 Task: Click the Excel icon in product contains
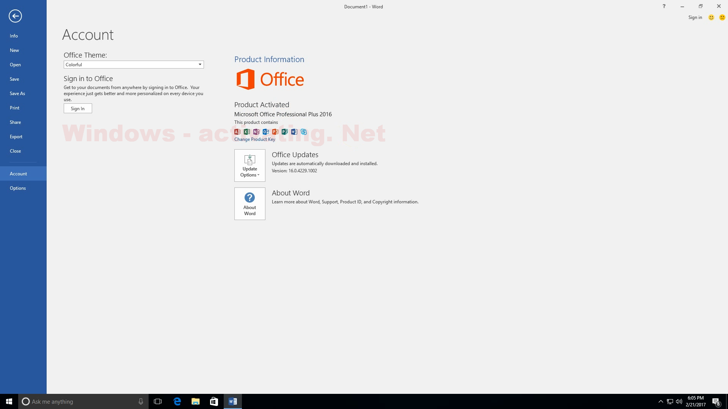247,131
